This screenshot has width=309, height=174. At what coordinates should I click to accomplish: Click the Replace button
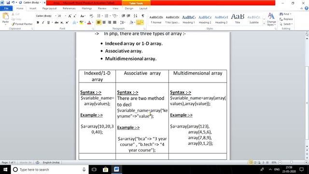click(x=286, y=19)
